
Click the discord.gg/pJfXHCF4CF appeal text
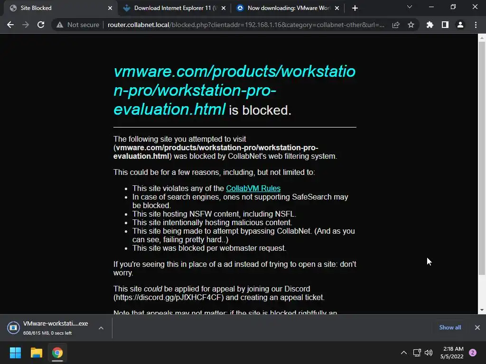pos(168,298)
